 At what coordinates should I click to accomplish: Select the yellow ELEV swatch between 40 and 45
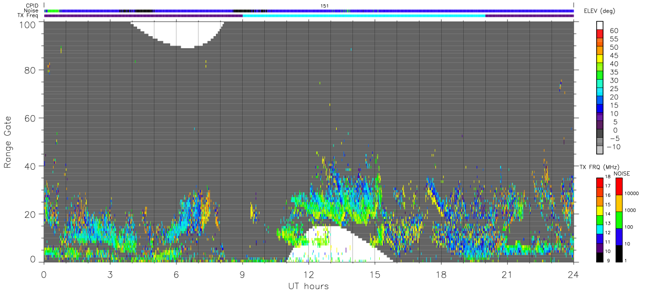point(600,59)
